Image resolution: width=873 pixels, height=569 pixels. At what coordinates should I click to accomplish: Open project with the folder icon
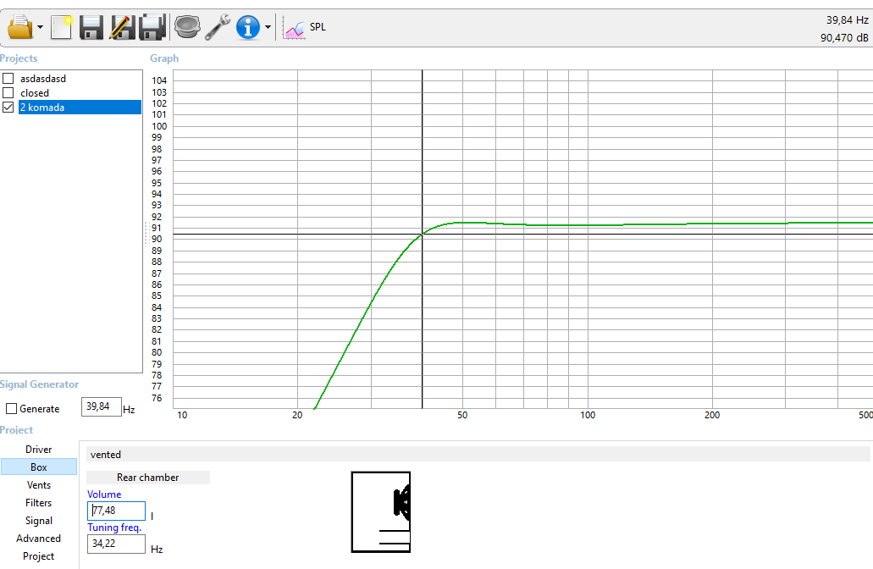[x=20, y=27]
